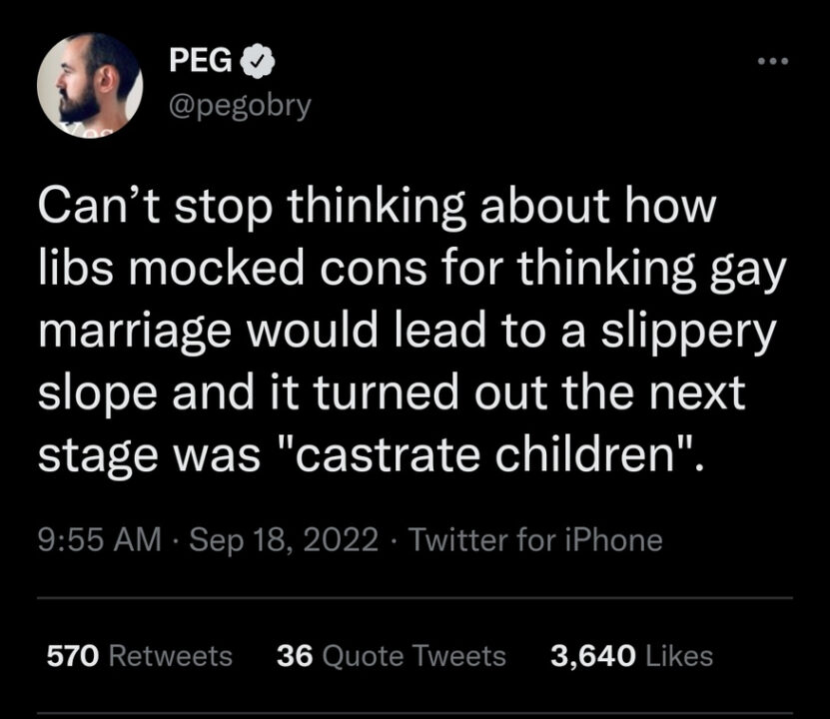
Task: View the 570 Retweets list
Action: pos(137,656)
